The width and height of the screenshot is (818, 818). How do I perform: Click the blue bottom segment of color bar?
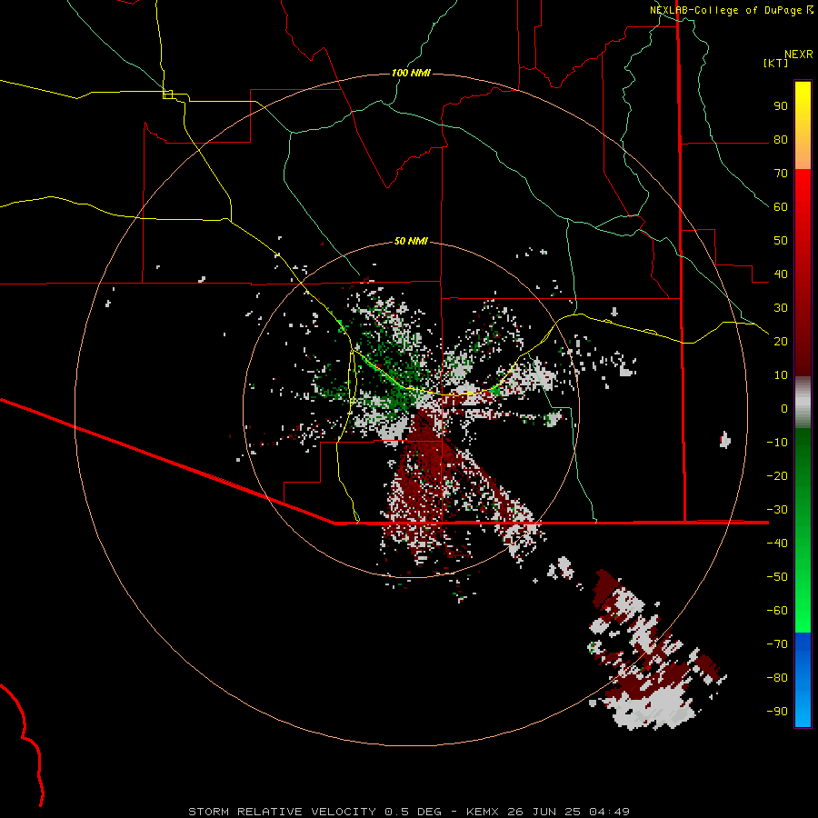coord(803,680)
